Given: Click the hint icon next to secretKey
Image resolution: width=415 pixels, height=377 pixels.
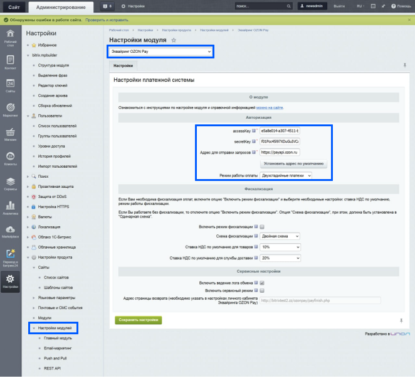Looking at the screenshot, I should click(253, 141).
